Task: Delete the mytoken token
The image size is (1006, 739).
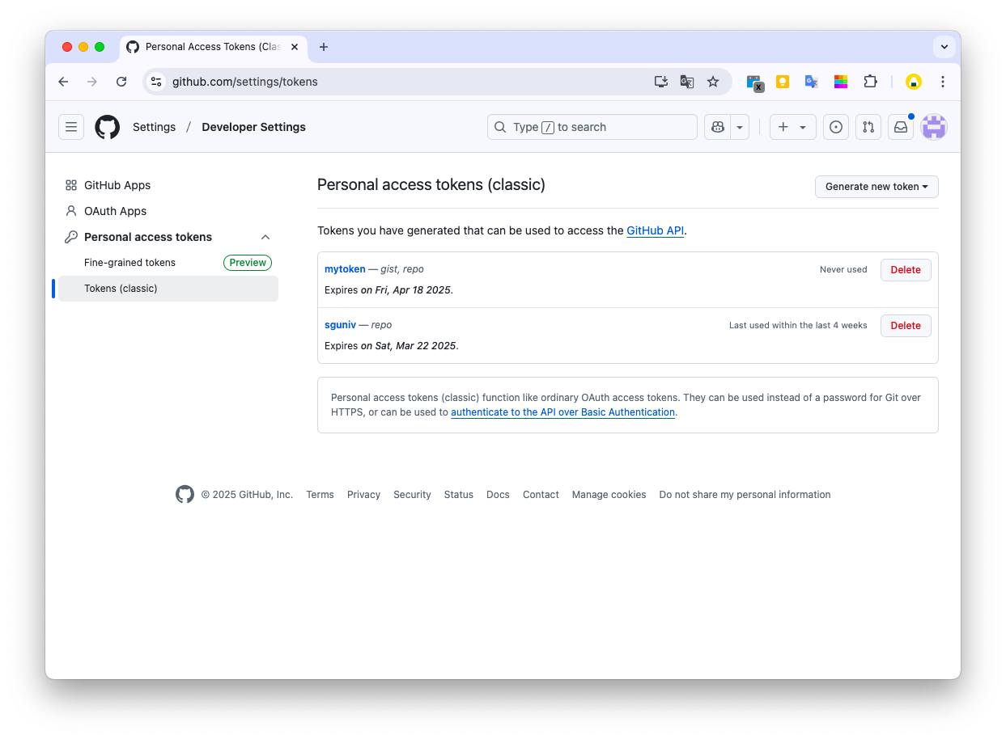Action: coord(906,270)
